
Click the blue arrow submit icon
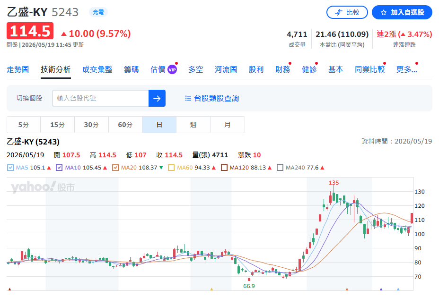pos(157,98)
